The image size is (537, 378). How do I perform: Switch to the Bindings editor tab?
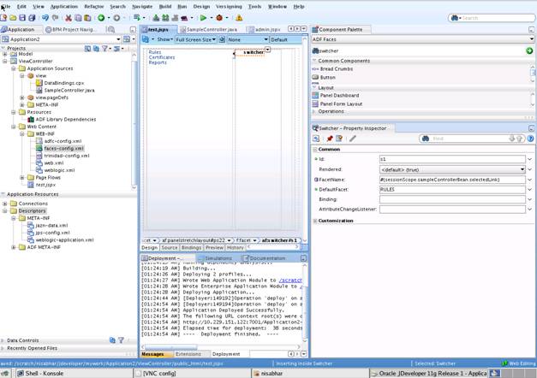coord(192,248)
